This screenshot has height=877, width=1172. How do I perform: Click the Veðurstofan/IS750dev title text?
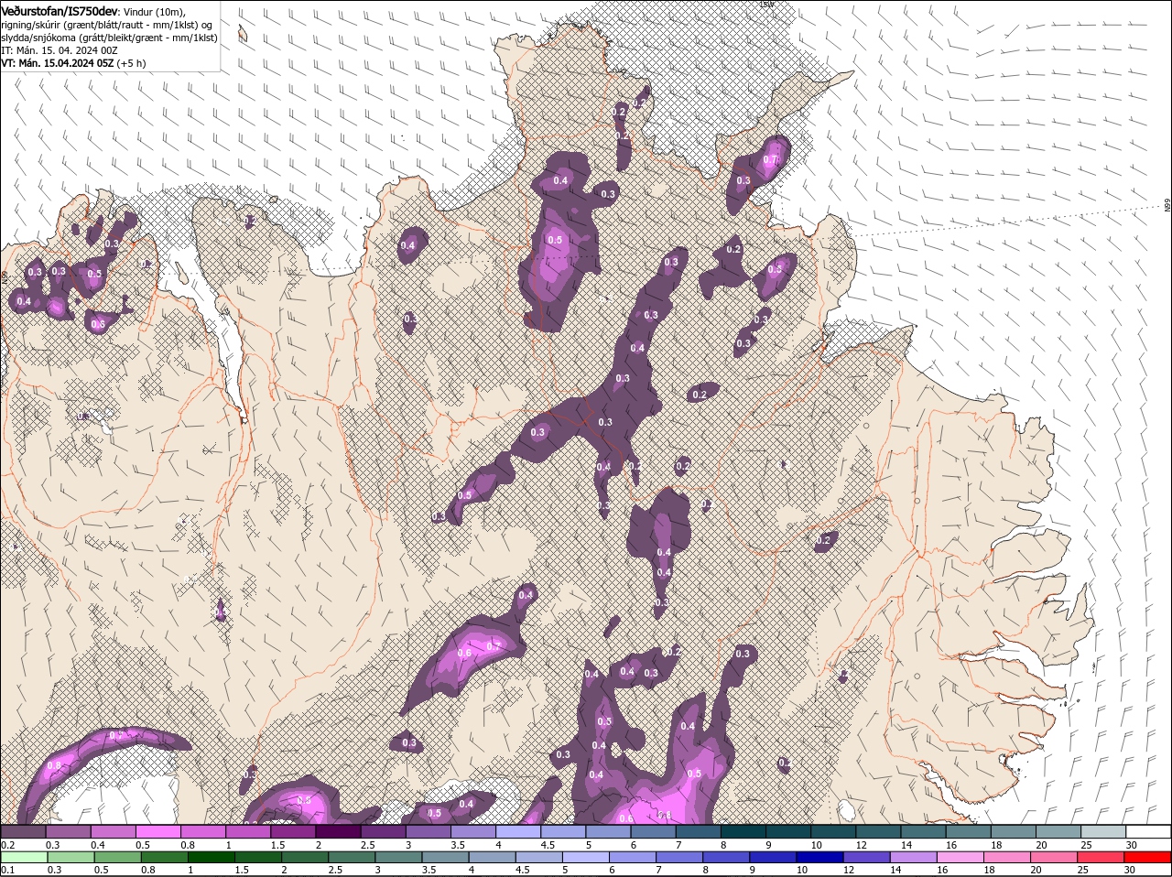pos(60,10)
